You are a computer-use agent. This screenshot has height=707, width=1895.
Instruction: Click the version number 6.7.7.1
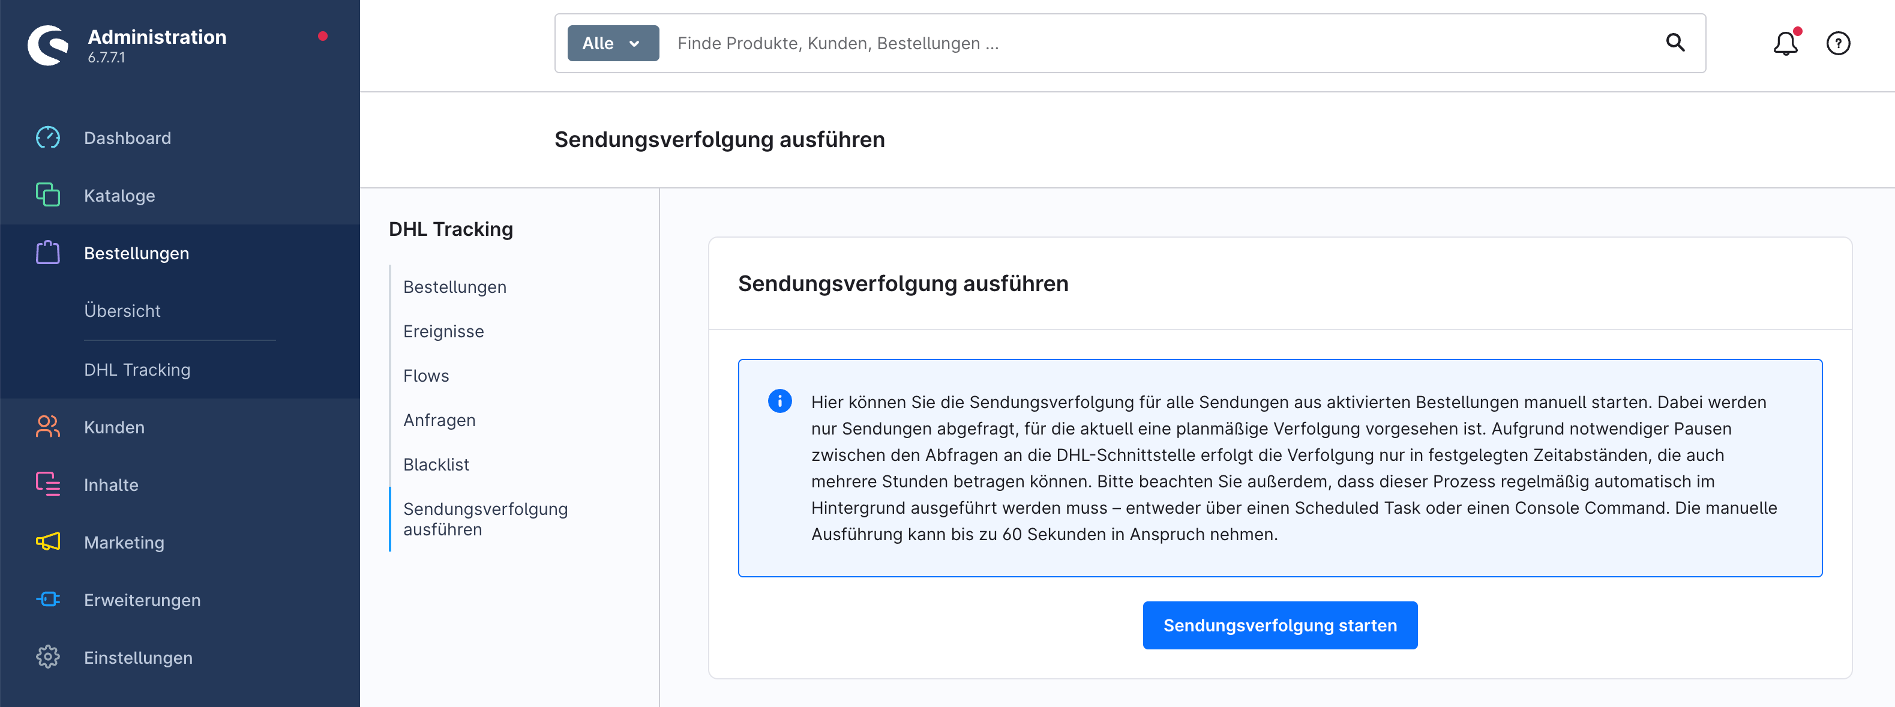pyautogui.click(x=106, y=58)
